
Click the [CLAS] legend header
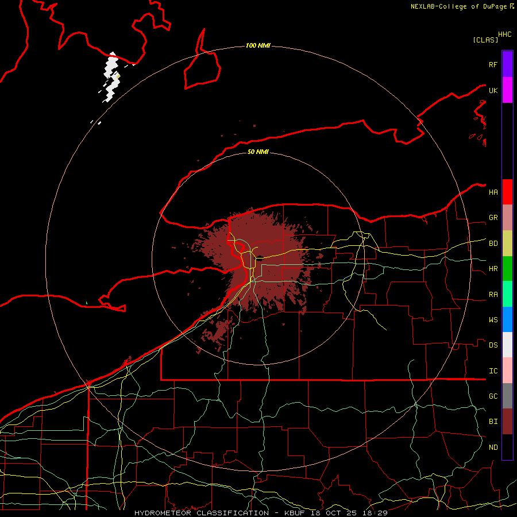pos(485,40)
